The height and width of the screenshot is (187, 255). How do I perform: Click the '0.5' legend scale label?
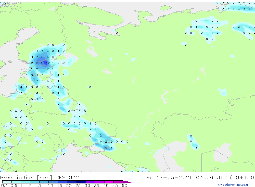[14, 185]
